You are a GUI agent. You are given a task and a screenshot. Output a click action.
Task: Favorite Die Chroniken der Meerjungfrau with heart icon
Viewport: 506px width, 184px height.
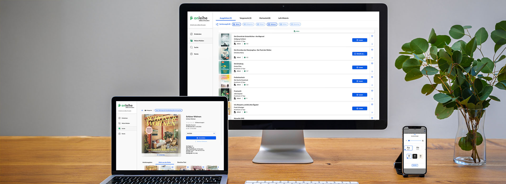click(372, 50)
